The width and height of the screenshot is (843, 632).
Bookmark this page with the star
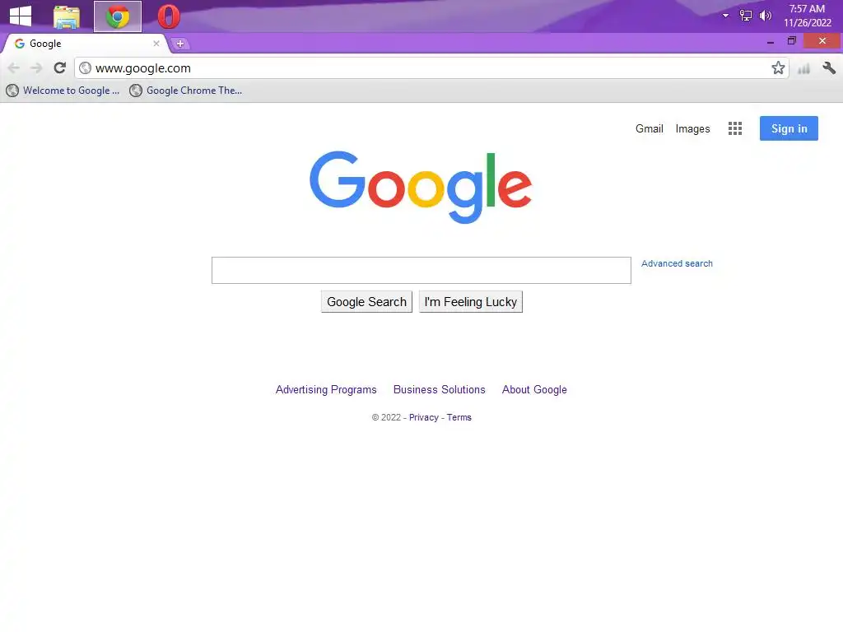click(x=778, y=68)
